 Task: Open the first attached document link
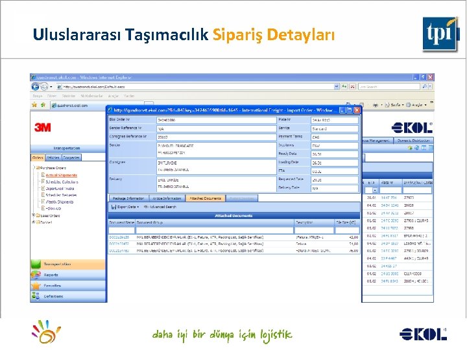click(x=119, y=237)
